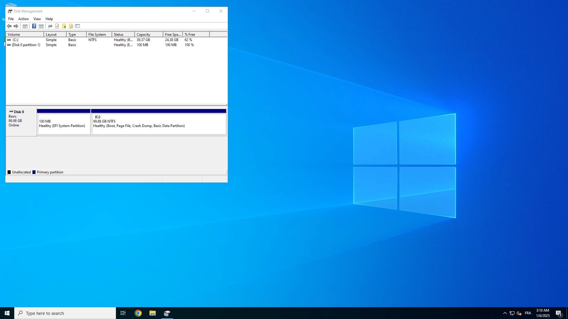Select the (C:) 99.88 GB NTFS partition block
The image size is (568, 319).
(159, 122)
